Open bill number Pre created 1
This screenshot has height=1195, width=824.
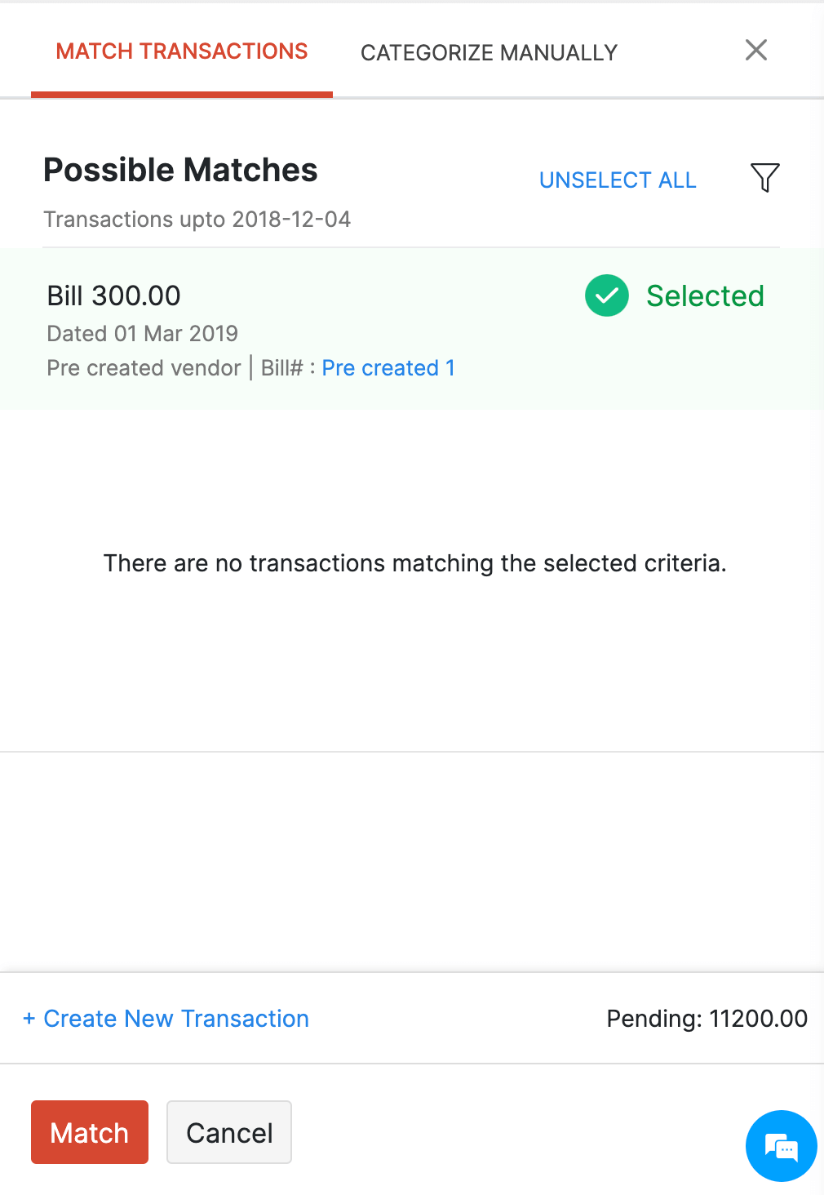click(x=388, y=368)
